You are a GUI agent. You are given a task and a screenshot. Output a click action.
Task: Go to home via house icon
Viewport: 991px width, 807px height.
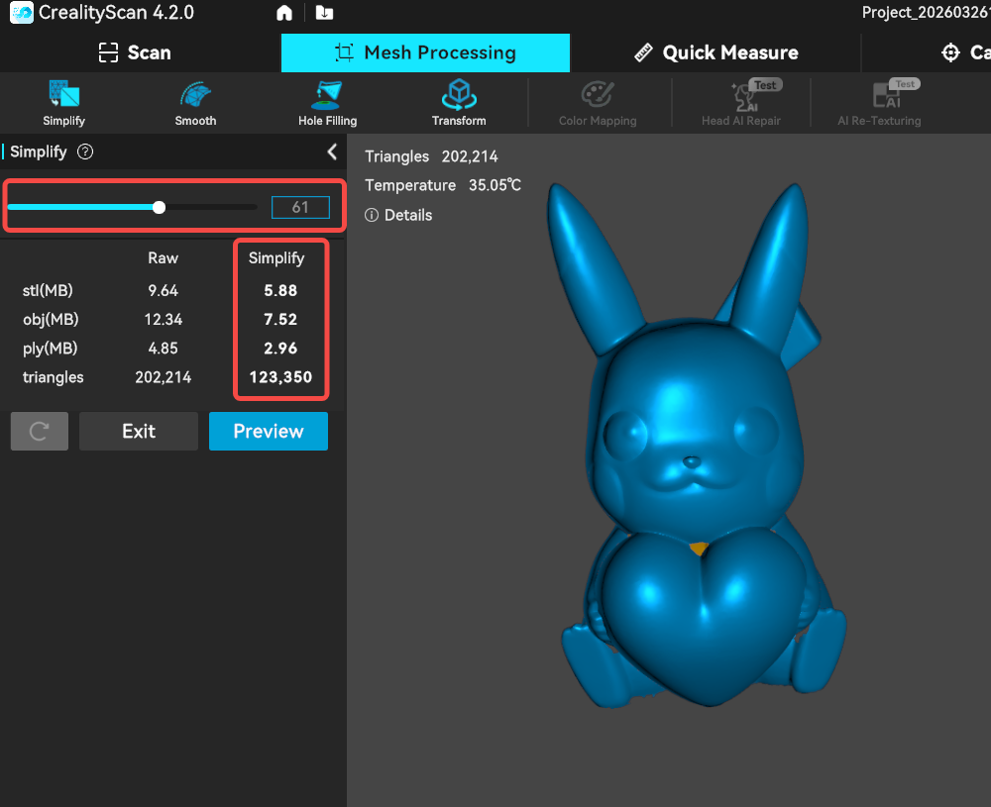pos(284,13)
